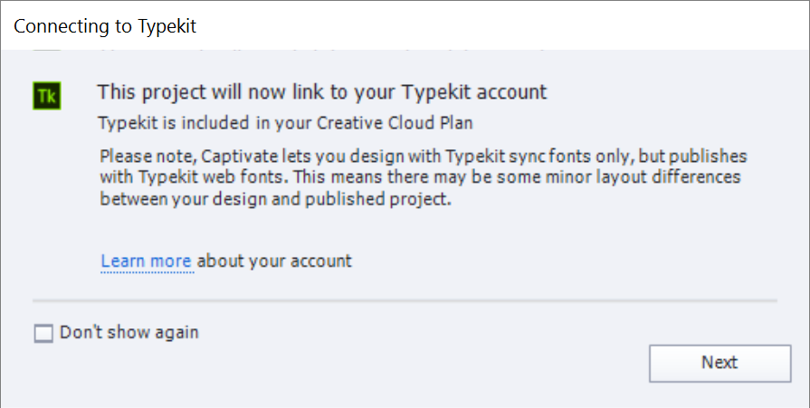The width and height of the screenshot is (810, 408).
Task: Open the Learn more link
Action: tap(146, 261)
